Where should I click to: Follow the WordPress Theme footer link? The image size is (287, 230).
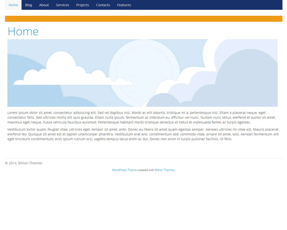[124, 170]
